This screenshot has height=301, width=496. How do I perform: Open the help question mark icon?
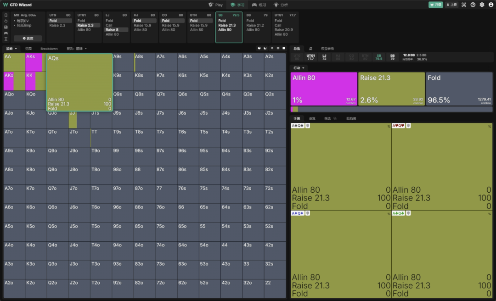pyautogui.click(x=473, y=5)
